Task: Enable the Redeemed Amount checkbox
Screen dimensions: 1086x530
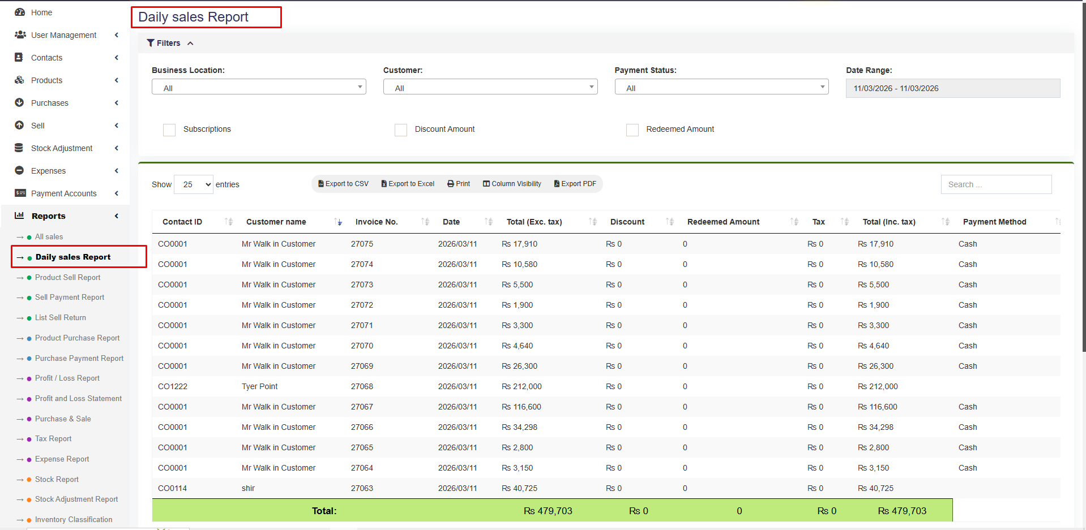Action: click(632, 130)
